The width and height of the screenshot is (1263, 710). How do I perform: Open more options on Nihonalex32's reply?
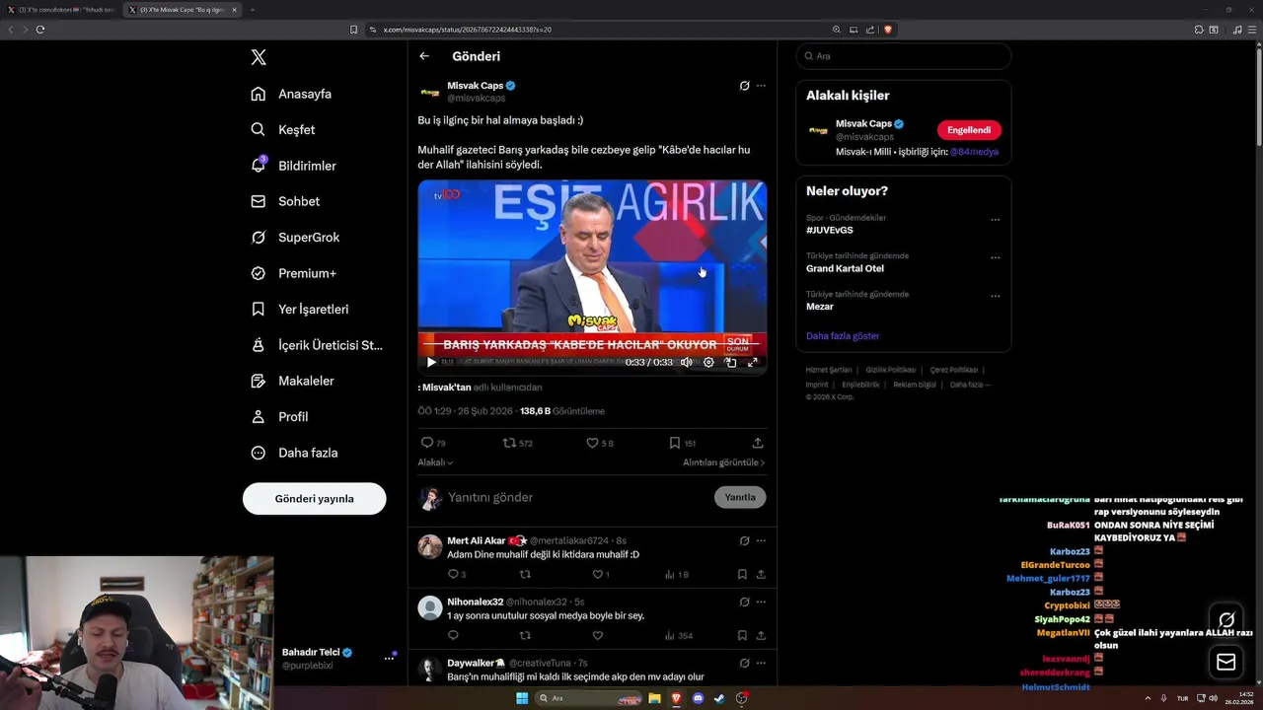coord(761,602)
